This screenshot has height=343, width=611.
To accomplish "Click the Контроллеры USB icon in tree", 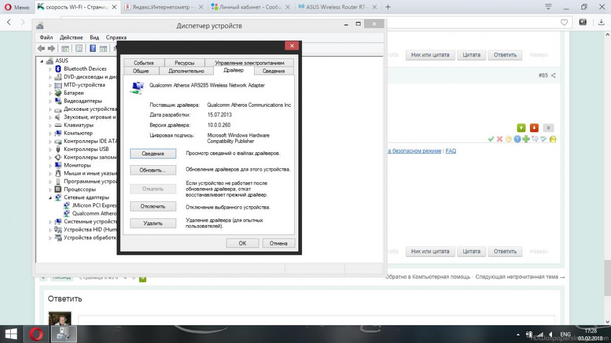I will click(x=58, y=149).
